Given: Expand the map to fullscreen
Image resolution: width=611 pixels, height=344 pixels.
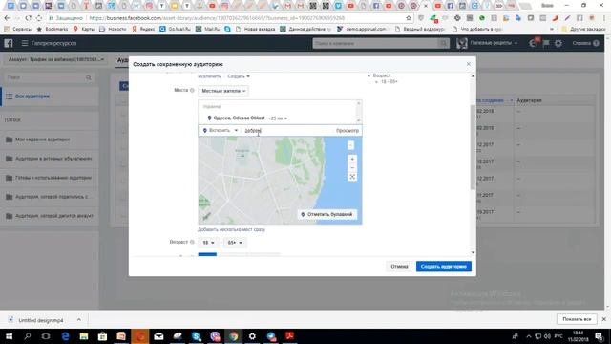Looking at the screenshot, I should click(352, 177).
